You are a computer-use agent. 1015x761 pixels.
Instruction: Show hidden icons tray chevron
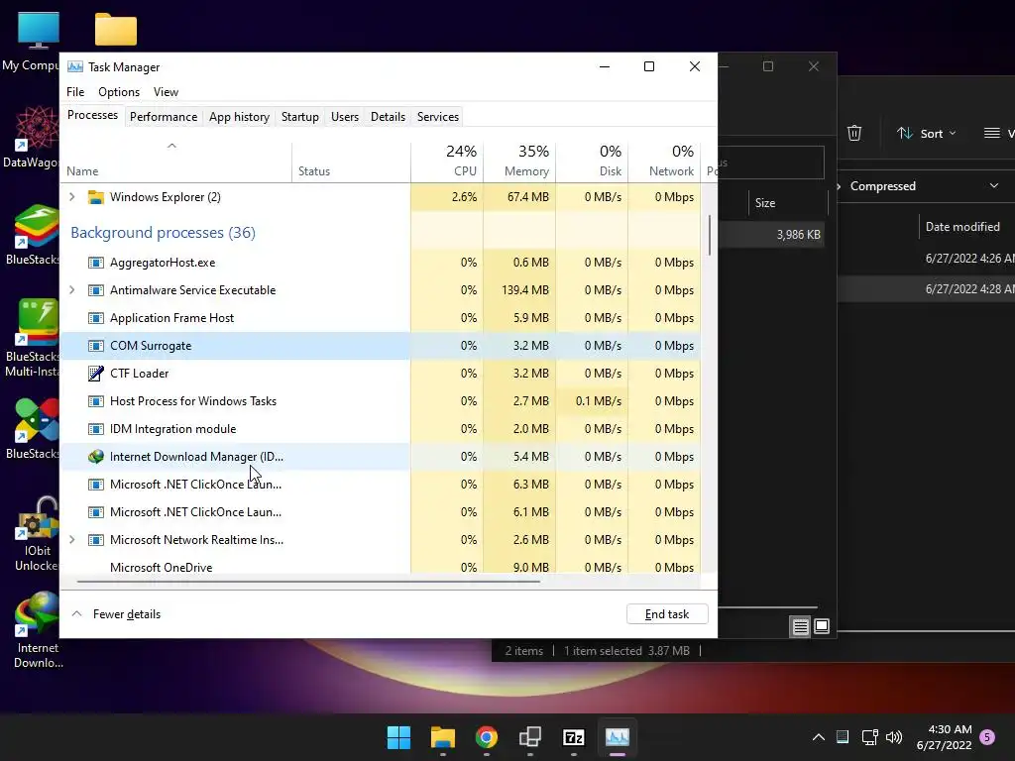[818, 737]
